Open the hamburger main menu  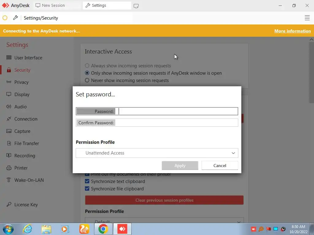[x=307, y=18]
